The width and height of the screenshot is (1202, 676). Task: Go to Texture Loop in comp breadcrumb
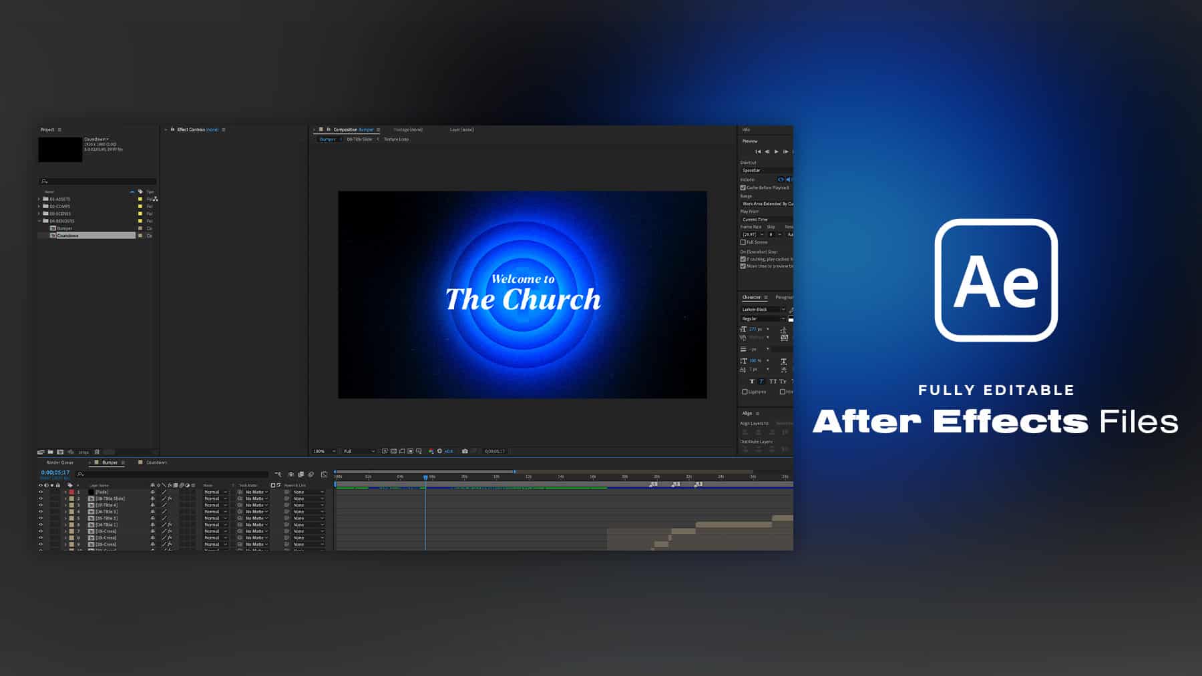[396, 139]
